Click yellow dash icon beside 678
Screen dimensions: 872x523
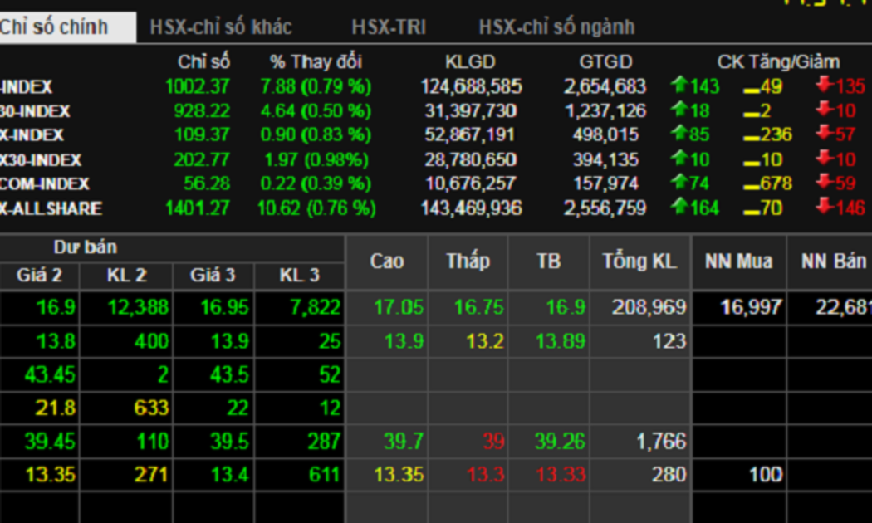point(751,184)
